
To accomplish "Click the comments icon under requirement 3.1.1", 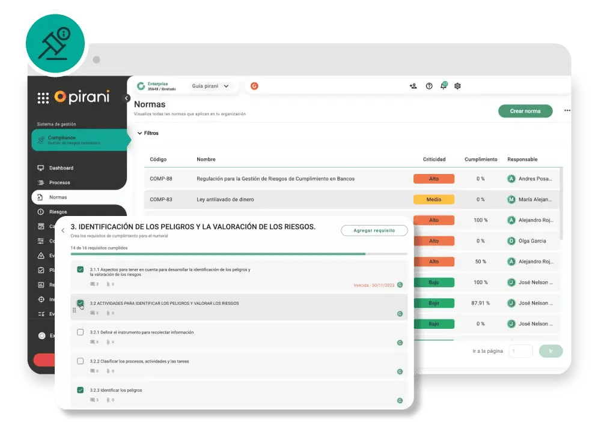I will 93,284.
